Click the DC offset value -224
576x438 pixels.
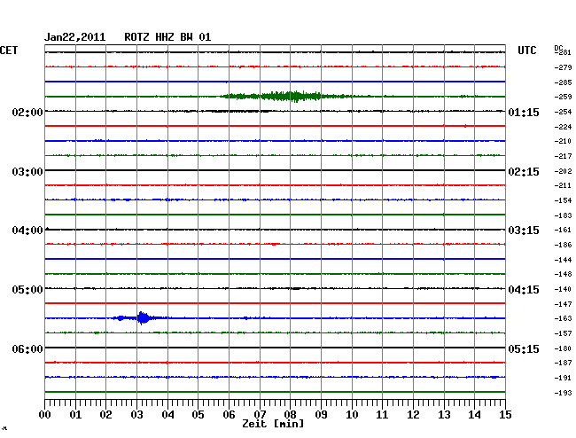563,127
